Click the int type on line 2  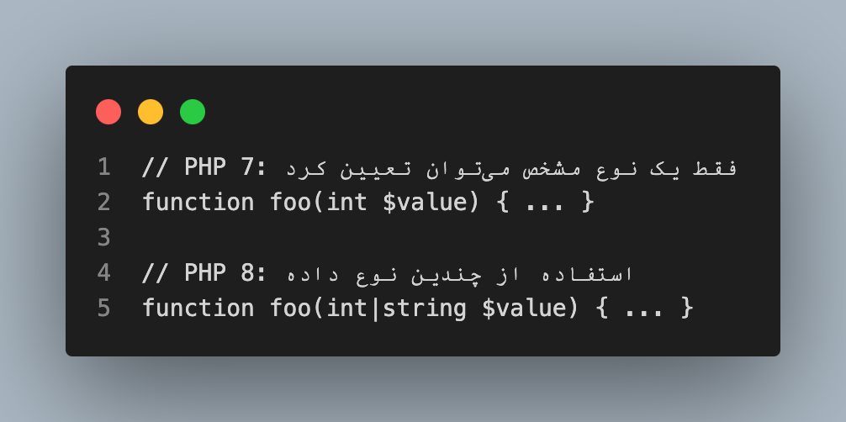(347, 203)
